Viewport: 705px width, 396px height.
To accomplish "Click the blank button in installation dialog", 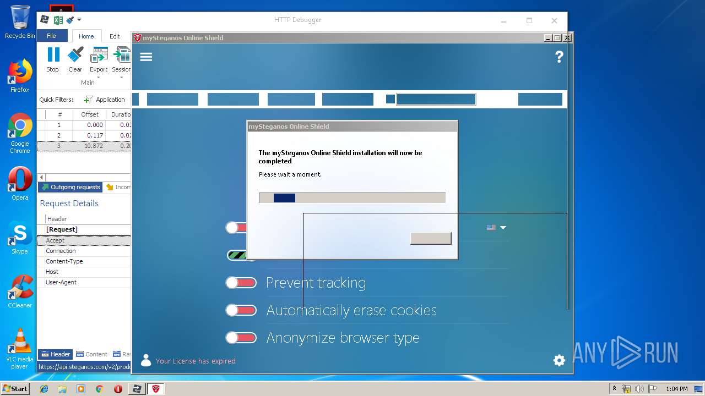I will (431, 238).
